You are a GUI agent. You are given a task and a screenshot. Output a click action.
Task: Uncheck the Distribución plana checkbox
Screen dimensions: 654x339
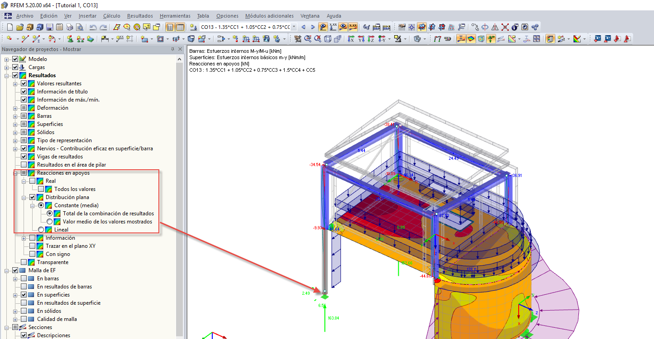(x=33, y=197)
